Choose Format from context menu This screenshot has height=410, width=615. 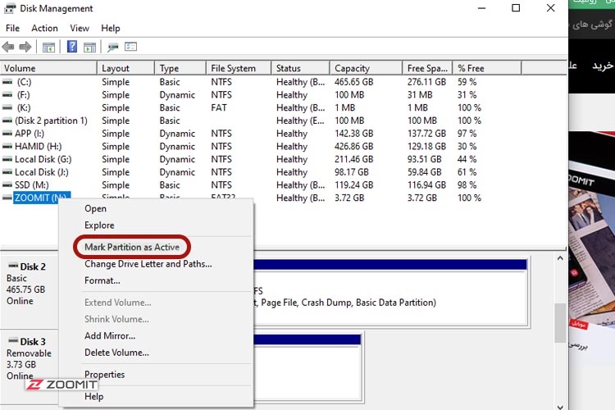102,280
